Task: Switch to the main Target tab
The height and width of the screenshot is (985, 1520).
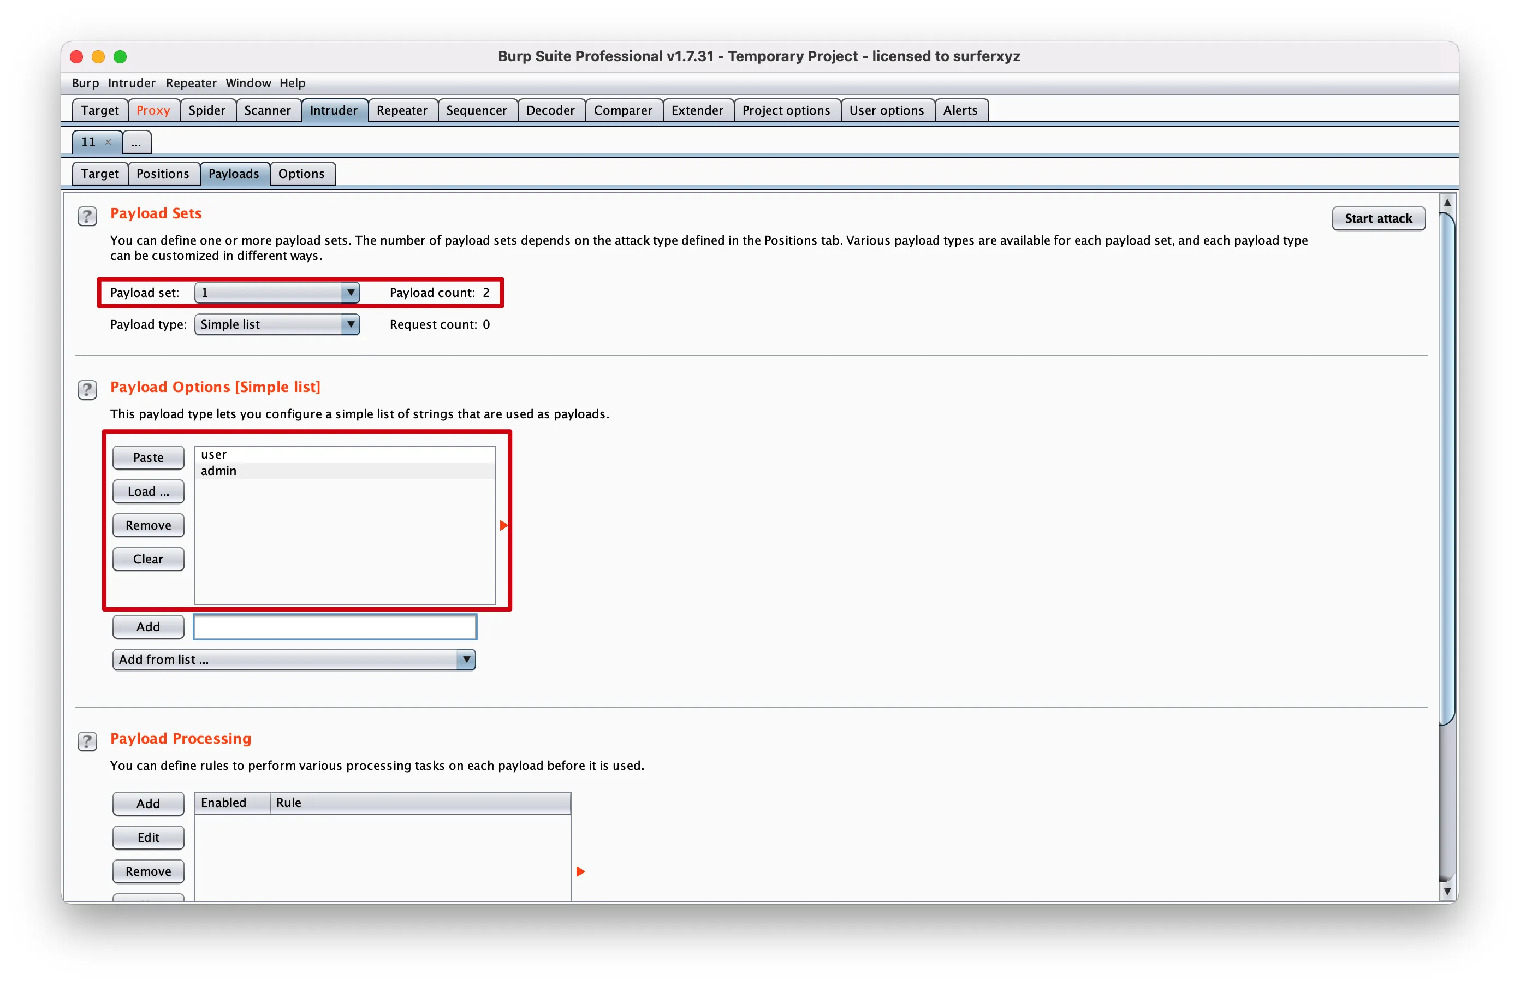Action: pos(99,110)
